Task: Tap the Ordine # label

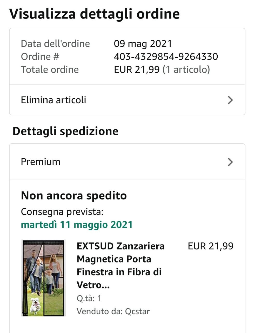Action: coord(40,56)
